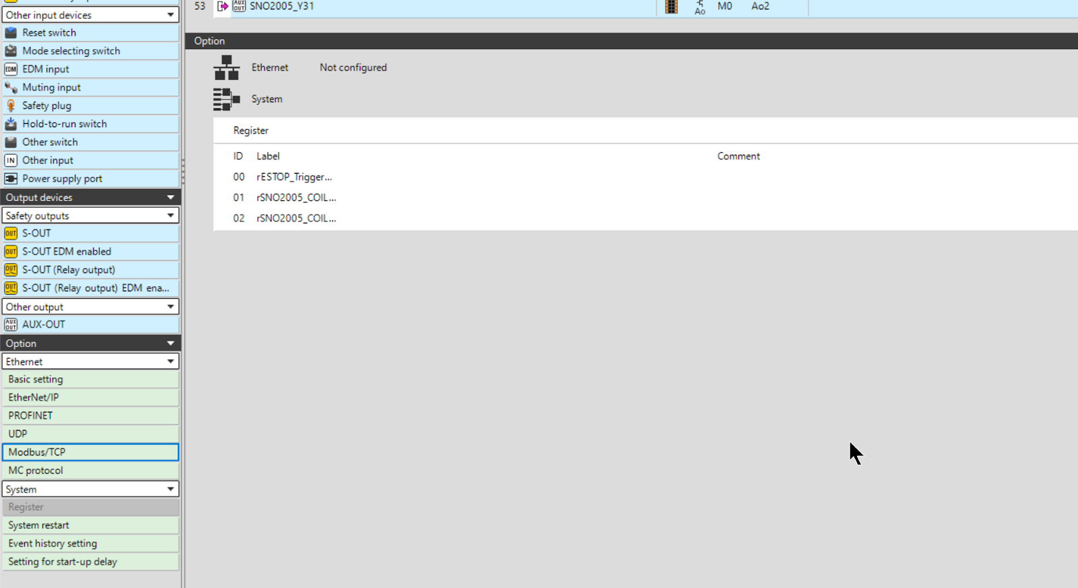Viewport: 1078px width, 588px height.
Task: Click the Other switch icon
Action: (x=11, y=142)
